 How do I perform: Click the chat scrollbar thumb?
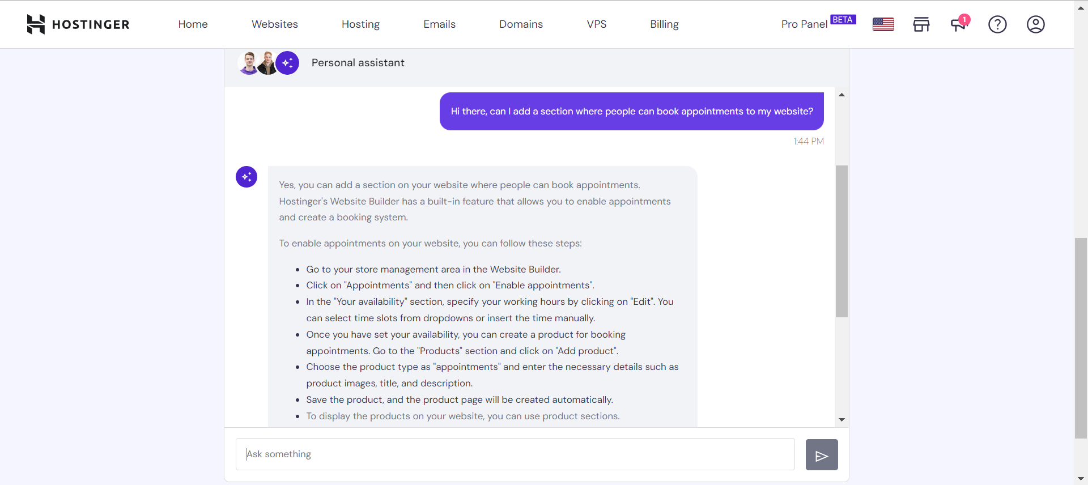841,241
